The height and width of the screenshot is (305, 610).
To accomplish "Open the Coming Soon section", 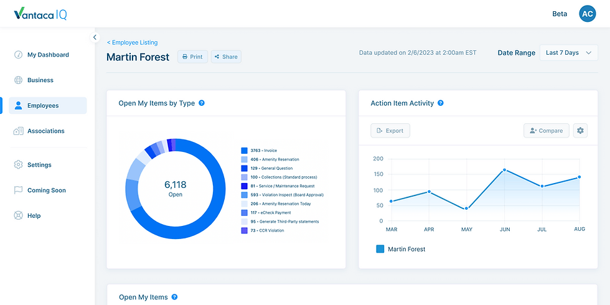I will click(48, 190).
